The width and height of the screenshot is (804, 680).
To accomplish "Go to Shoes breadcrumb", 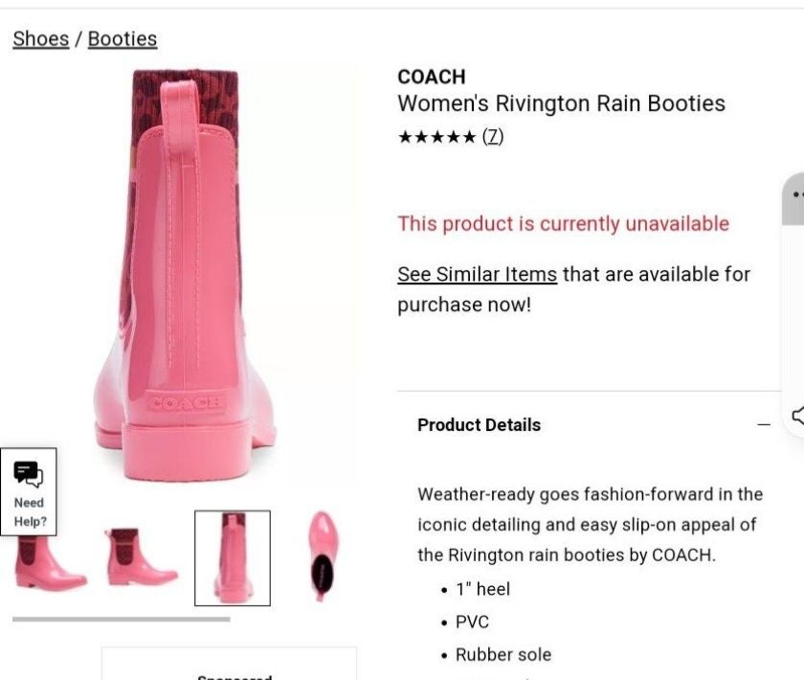I will [x=41, y=39].
